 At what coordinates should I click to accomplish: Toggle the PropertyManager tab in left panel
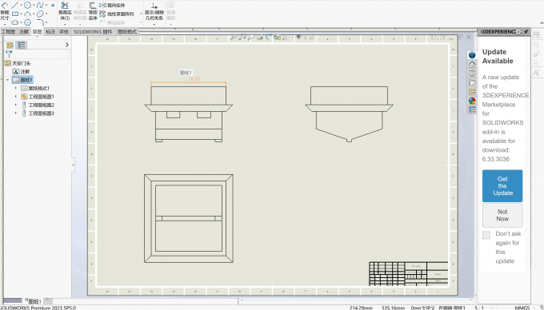[x=21, y=46]
